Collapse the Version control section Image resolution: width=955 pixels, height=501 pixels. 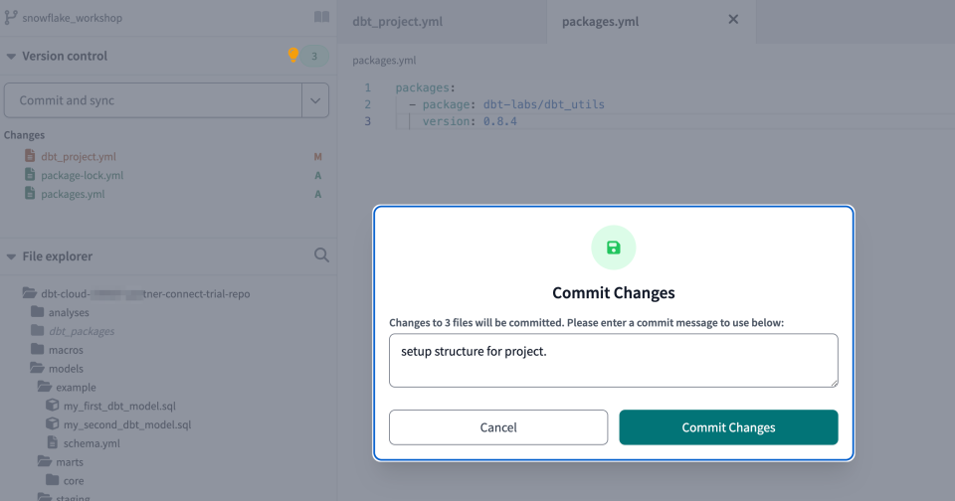click(x=11, y=57)
